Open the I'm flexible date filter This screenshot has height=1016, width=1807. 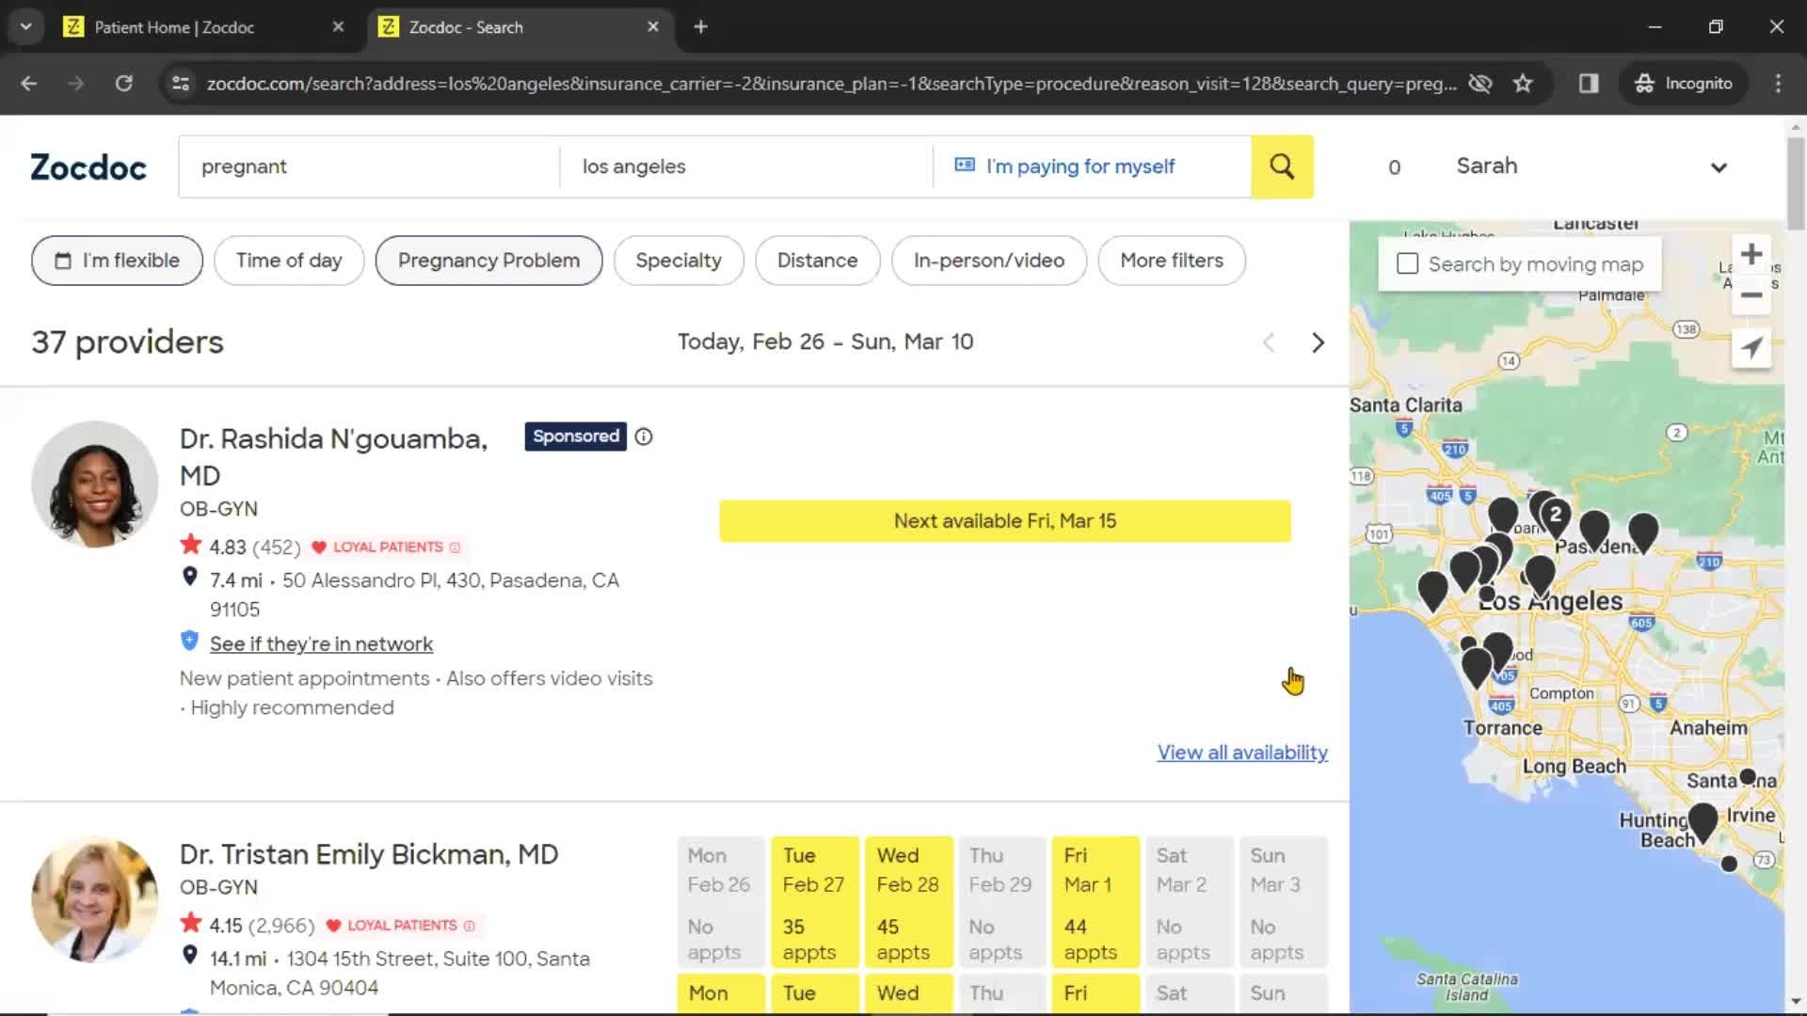coord(117,261)
